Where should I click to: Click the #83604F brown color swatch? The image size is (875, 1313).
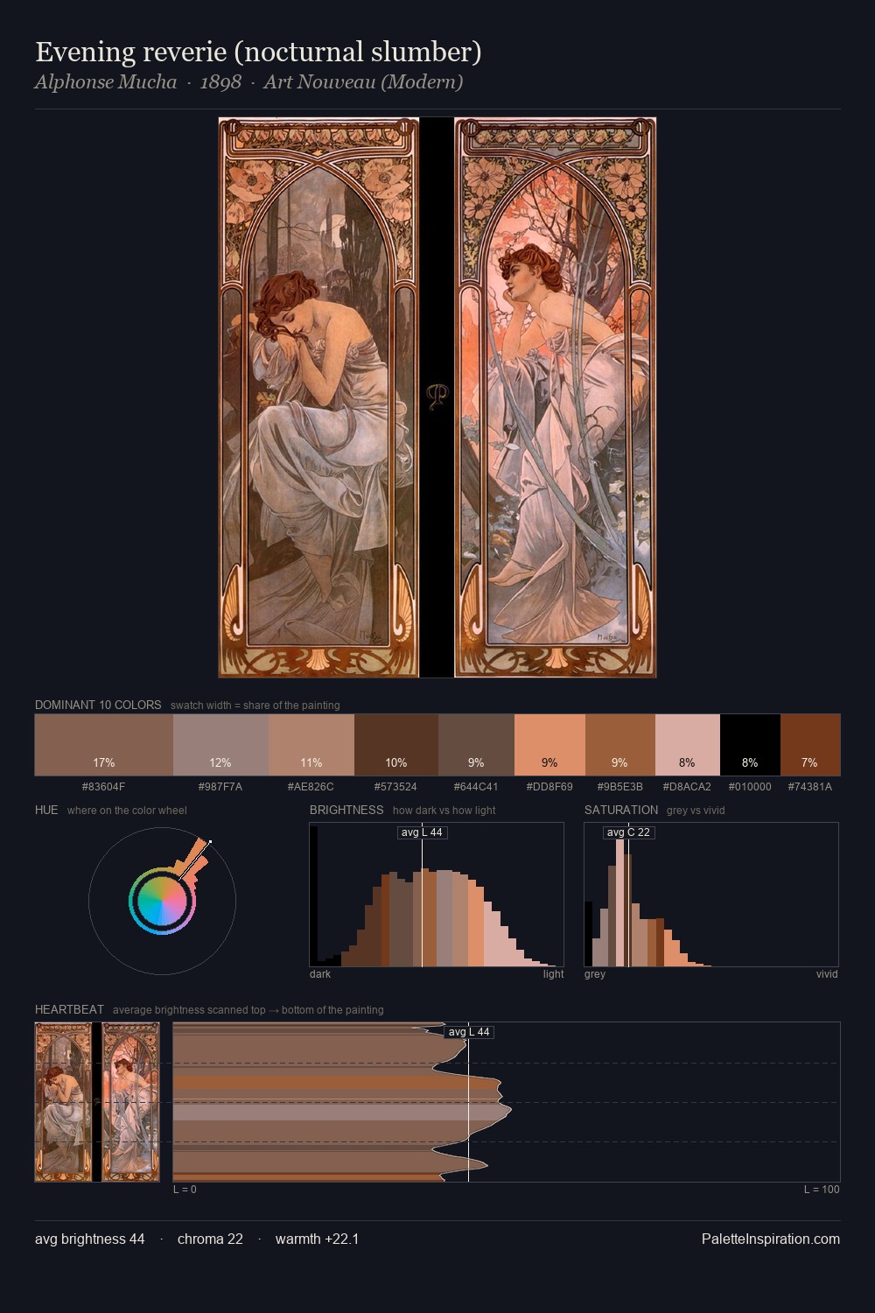point(103,745)
